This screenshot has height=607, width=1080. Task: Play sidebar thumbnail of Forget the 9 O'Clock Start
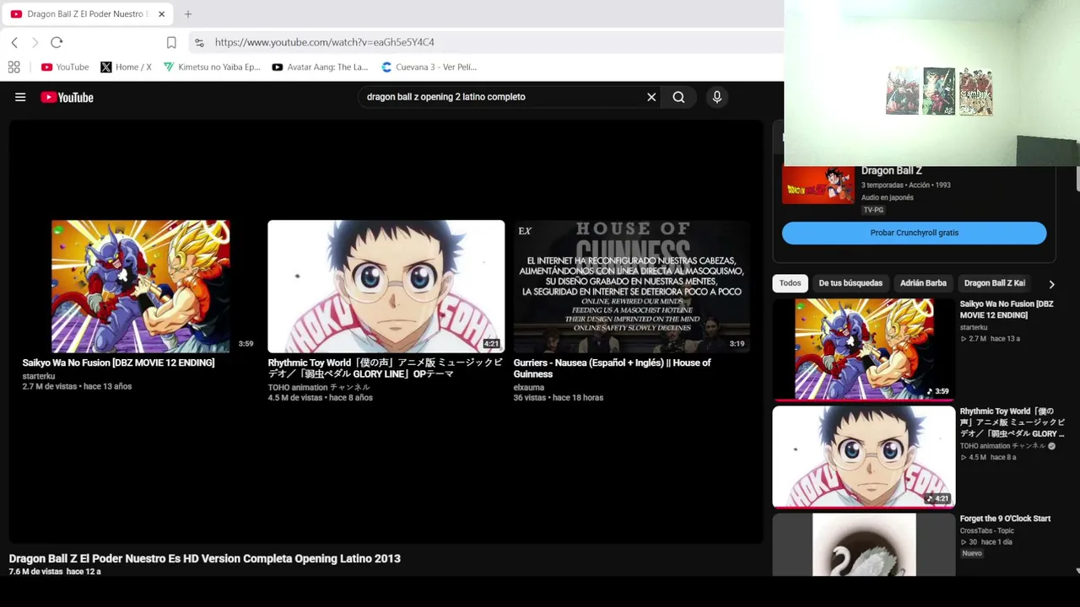click(x=864, y=545)
